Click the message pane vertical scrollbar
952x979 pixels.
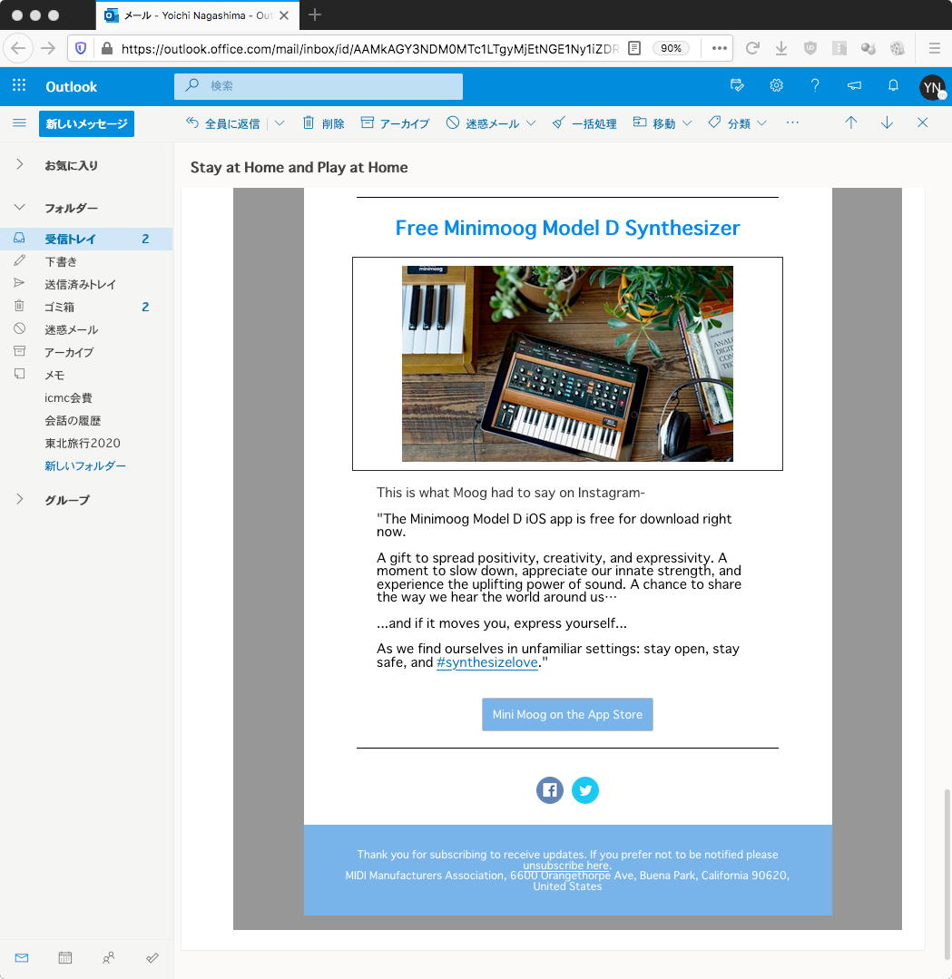[x=947, y=874]
